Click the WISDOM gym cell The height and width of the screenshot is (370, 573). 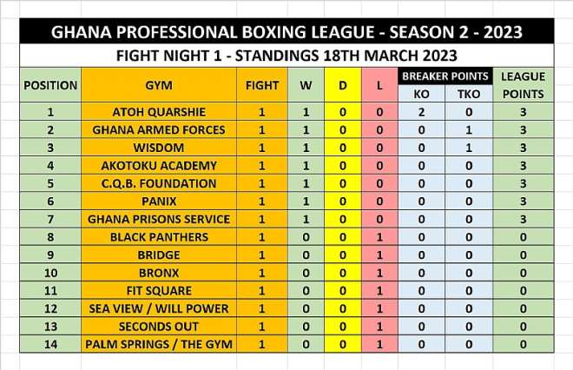coord(159,148)
